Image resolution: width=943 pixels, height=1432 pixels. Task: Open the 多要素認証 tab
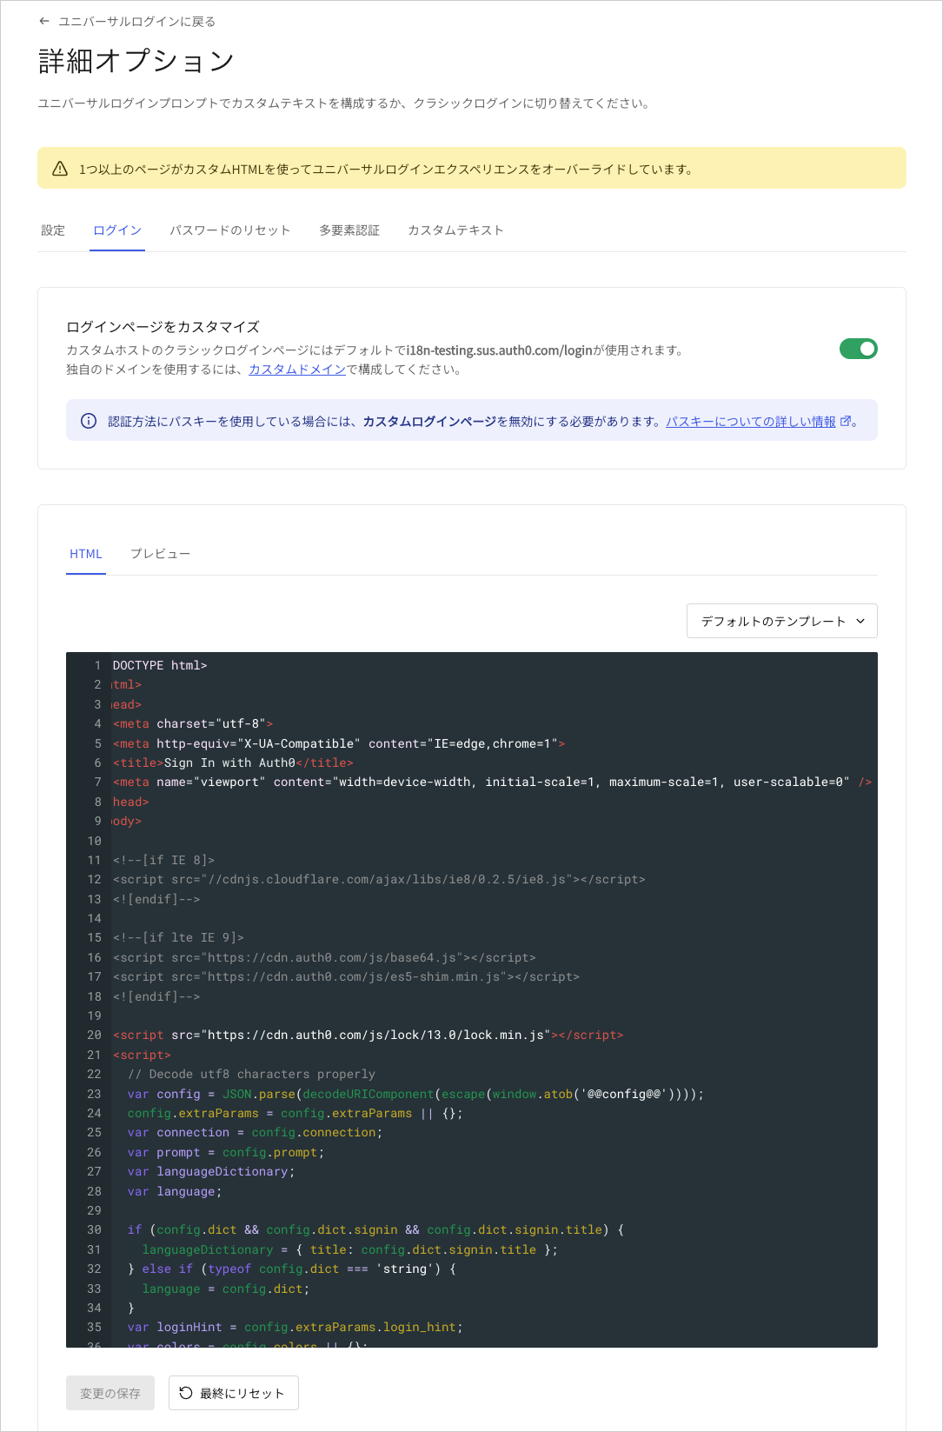pos(349,230)
